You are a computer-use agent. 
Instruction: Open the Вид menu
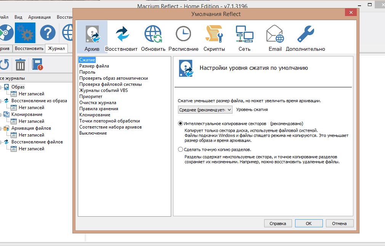(18, 17)
